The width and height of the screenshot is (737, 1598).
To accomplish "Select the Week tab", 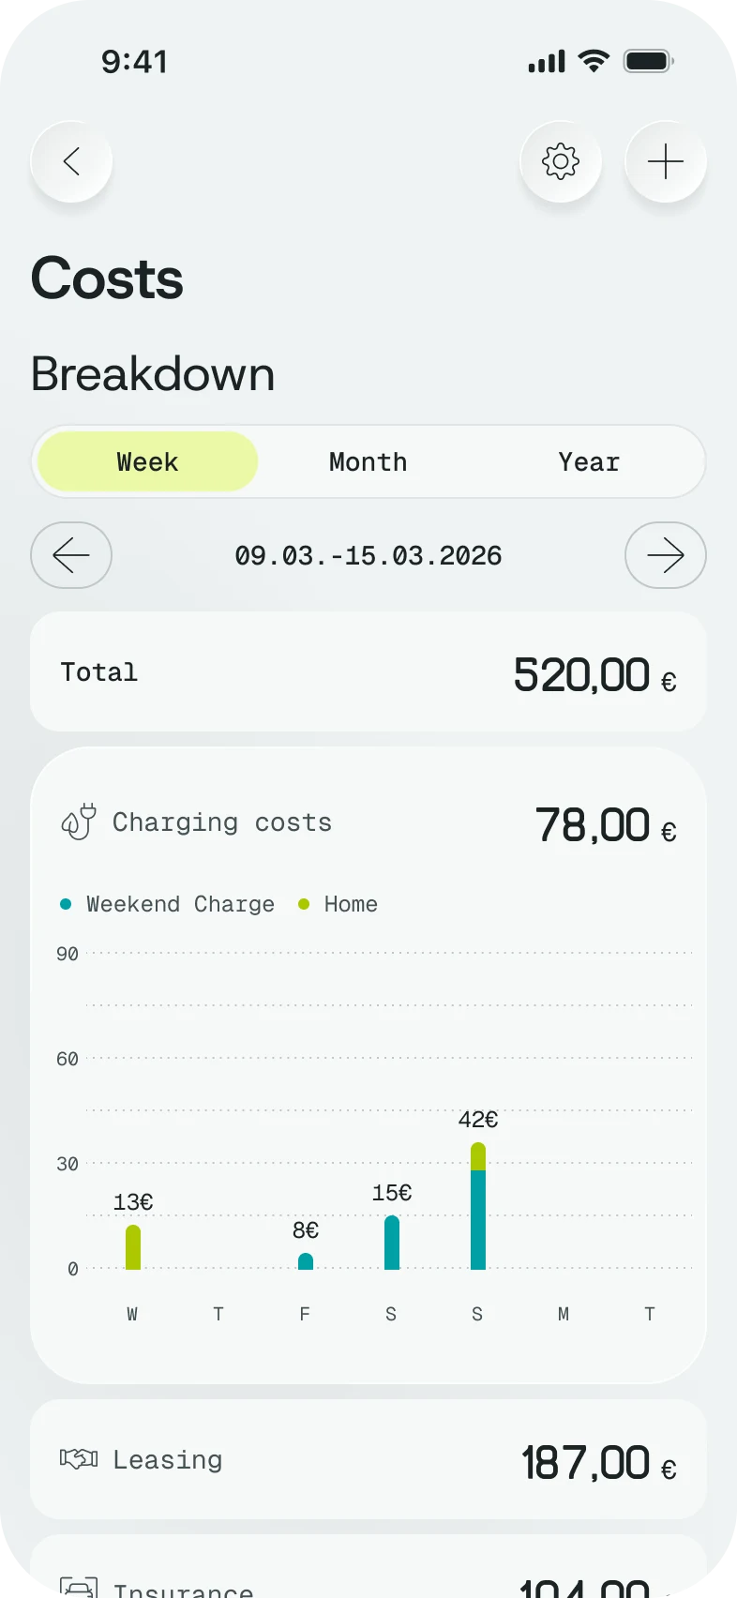I will click(147, 461).
